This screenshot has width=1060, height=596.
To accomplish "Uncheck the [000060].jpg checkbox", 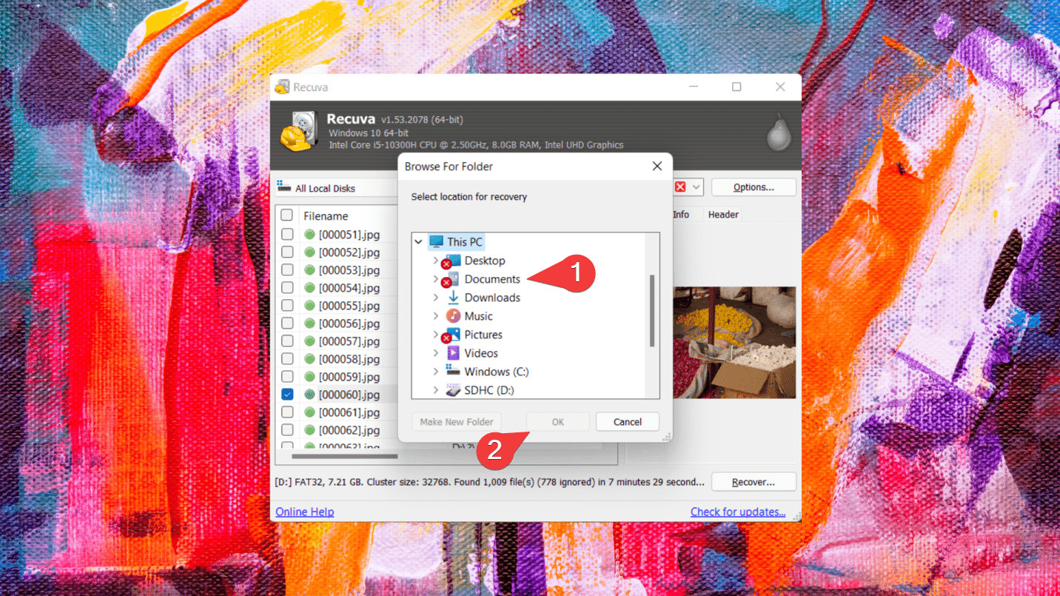I will [287, 395].
